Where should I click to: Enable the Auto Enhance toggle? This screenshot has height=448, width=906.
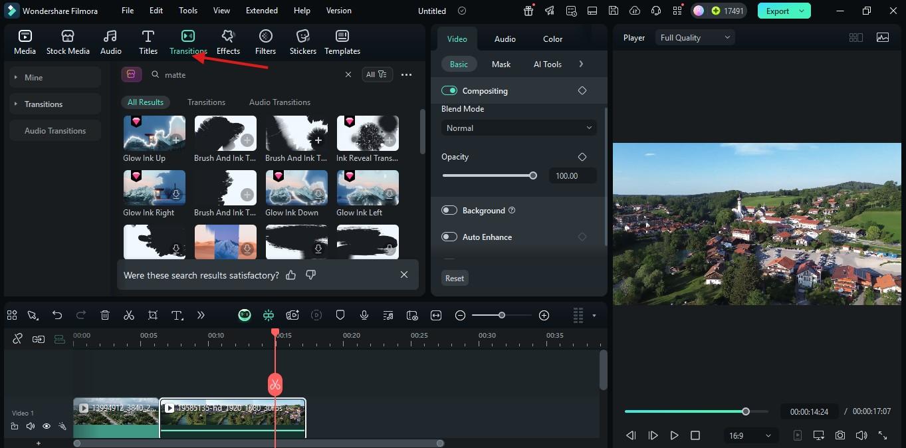[449, 237]
